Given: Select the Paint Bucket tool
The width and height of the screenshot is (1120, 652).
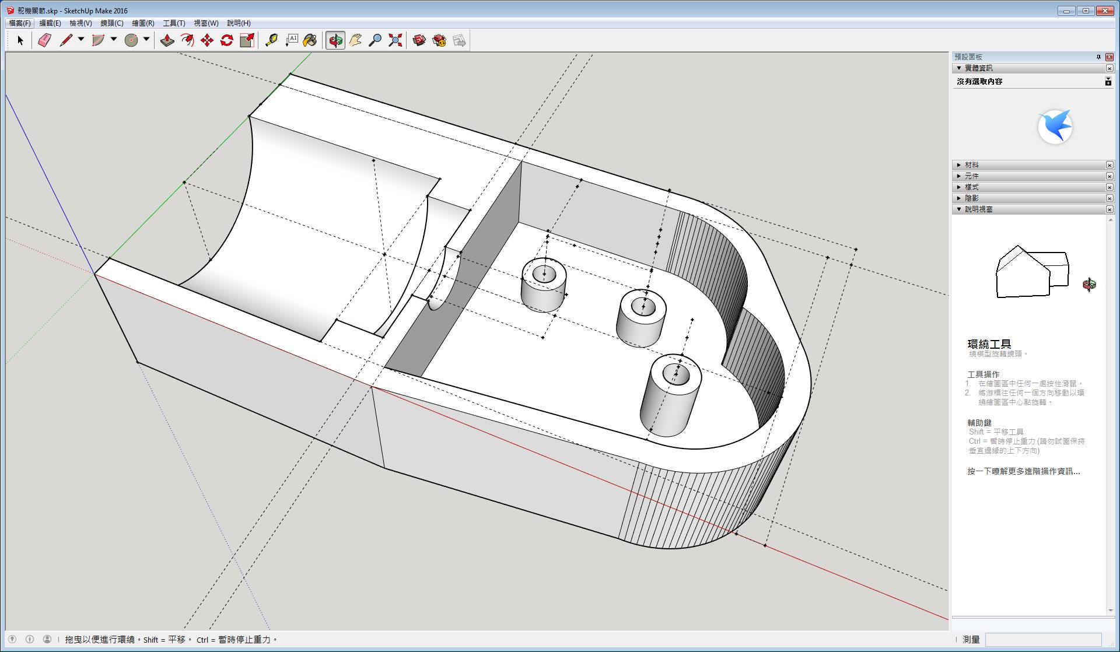Looking at the screenshot, I should [x=310, y=40].
